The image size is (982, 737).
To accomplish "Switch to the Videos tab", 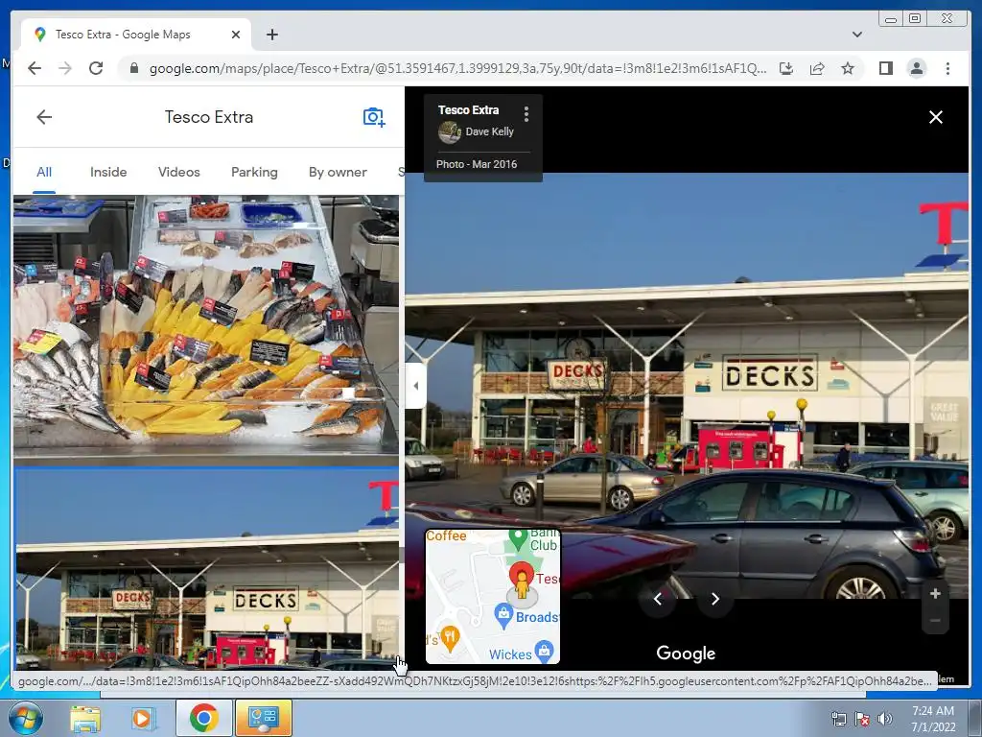I will click(x=179, y=173).
